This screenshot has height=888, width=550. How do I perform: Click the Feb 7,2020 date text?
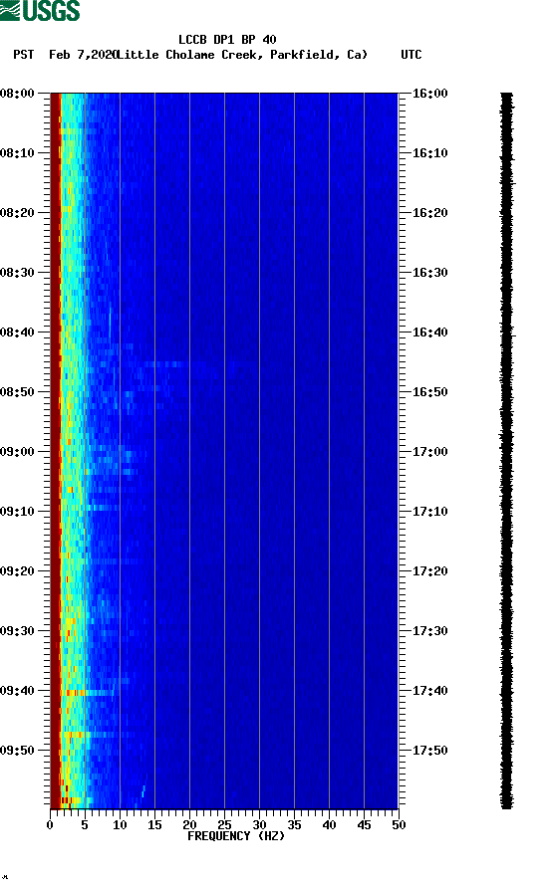83,55
